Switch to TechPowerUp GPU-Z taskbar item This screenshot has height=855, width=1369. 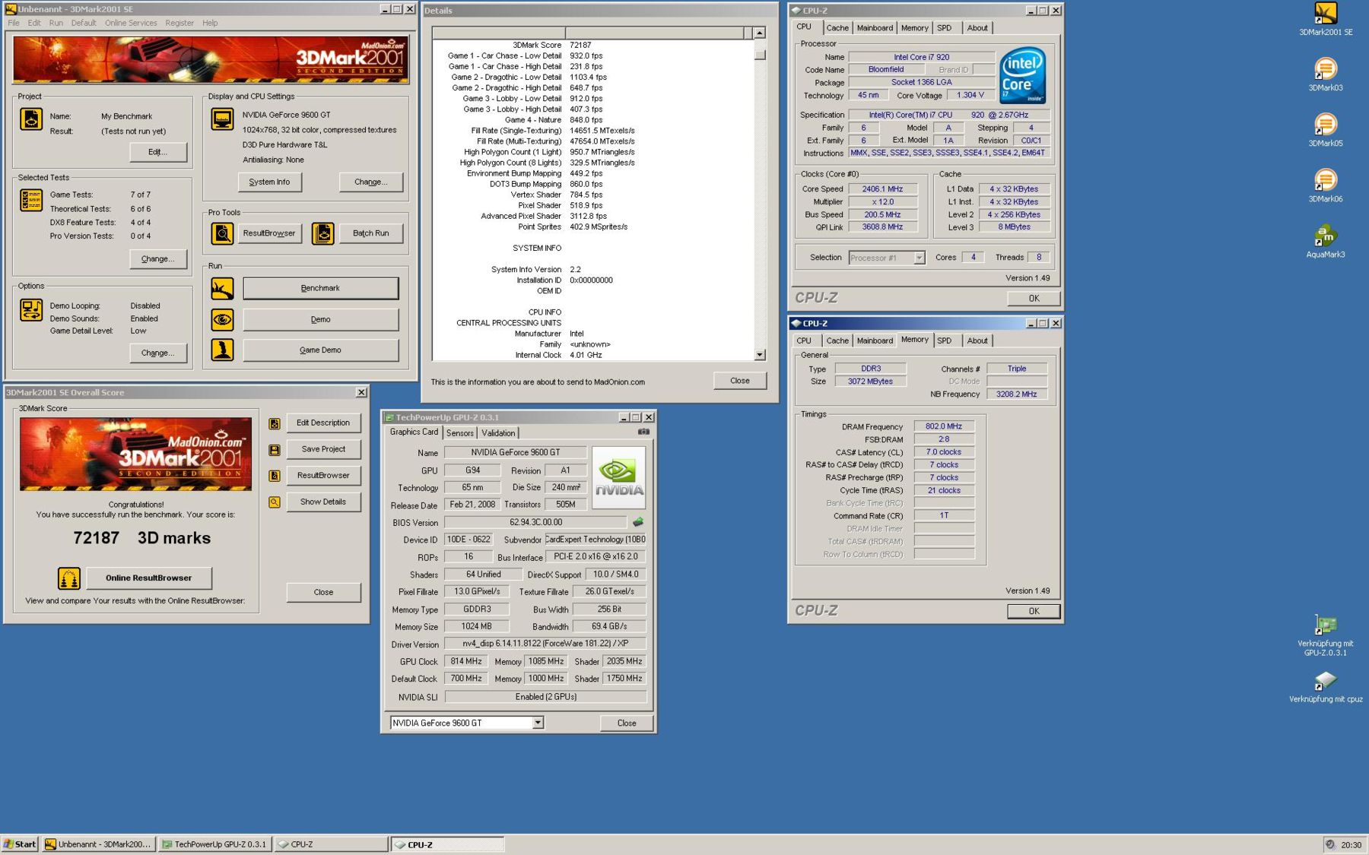tap(214, 844)
